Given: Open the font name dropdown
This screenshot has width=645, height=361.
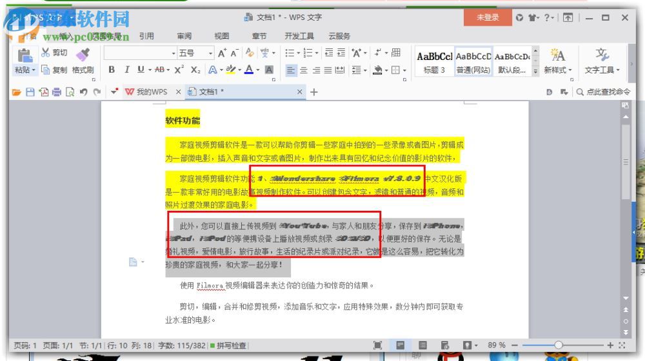Looking at the screenshot, I should click(x=173, y=54).
